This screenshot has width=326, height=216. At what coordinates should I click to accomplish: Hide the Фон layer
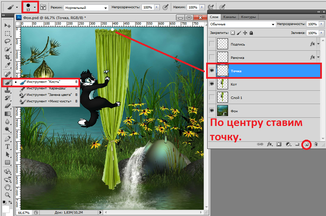click(x=212, y=110)
